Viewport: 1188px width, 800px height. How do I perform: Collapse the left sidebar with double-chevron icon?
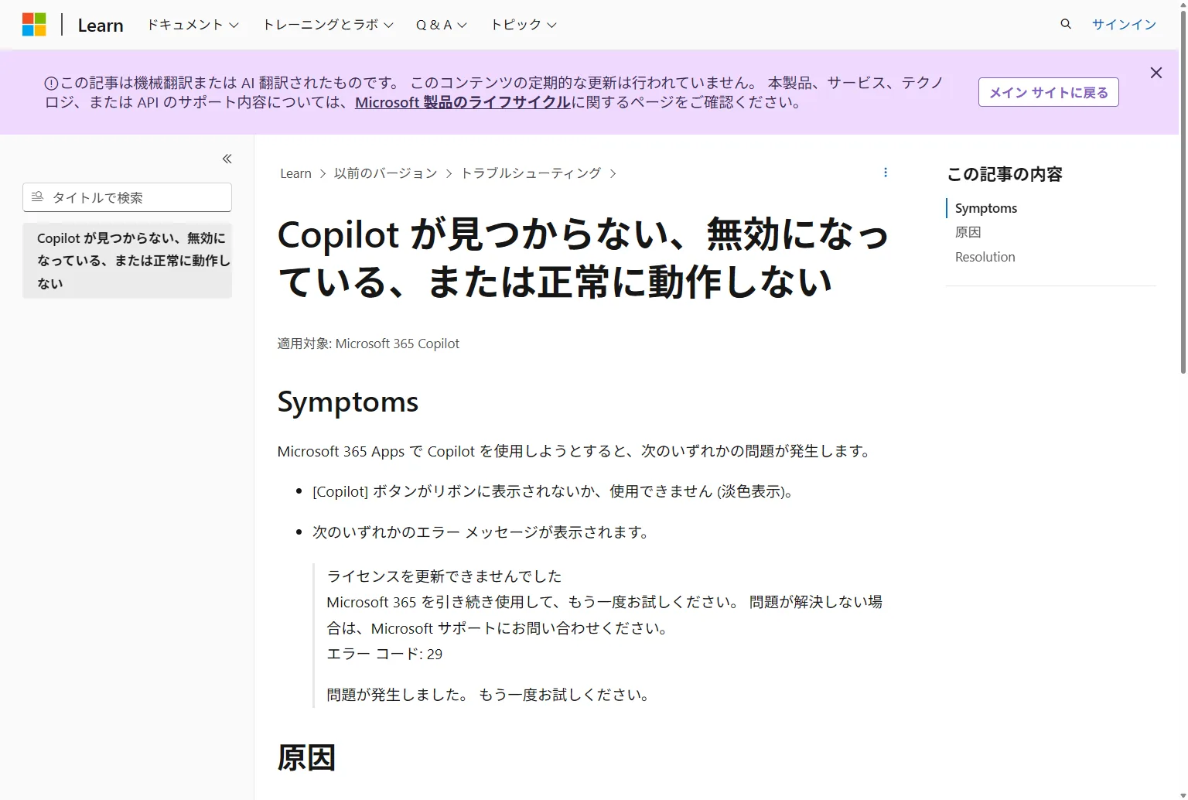(227, 159)
